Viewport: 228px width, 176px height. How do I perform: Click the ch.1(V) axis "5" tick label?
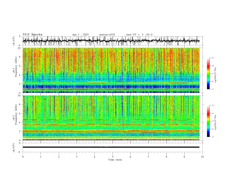pos(20,36)
